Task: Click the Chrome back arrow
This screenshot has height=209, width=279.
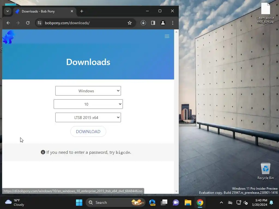Action: (x=8, y=23)
